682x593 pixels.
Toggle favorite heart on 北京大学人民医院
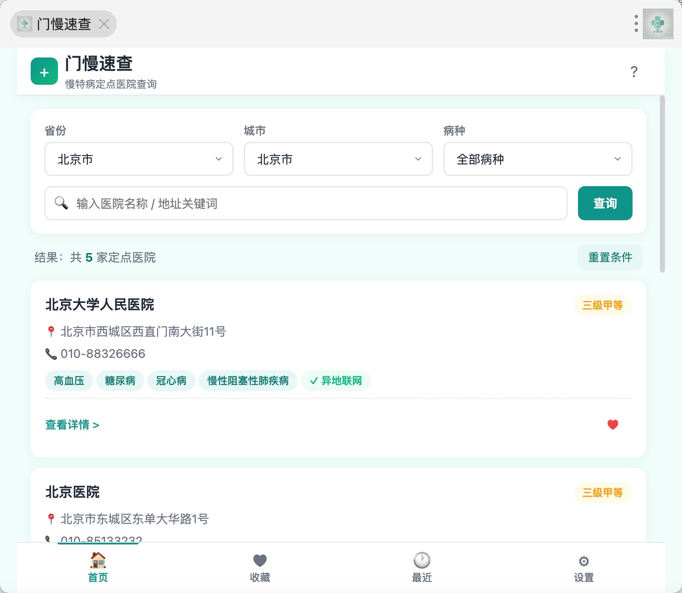point(613,424)
